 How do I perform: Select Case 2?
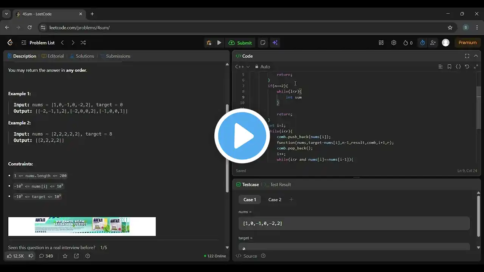(x=275, y=199)
